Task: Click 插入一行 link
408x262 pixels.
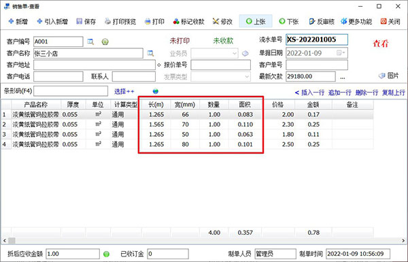Action: click(x=313, y=93)
